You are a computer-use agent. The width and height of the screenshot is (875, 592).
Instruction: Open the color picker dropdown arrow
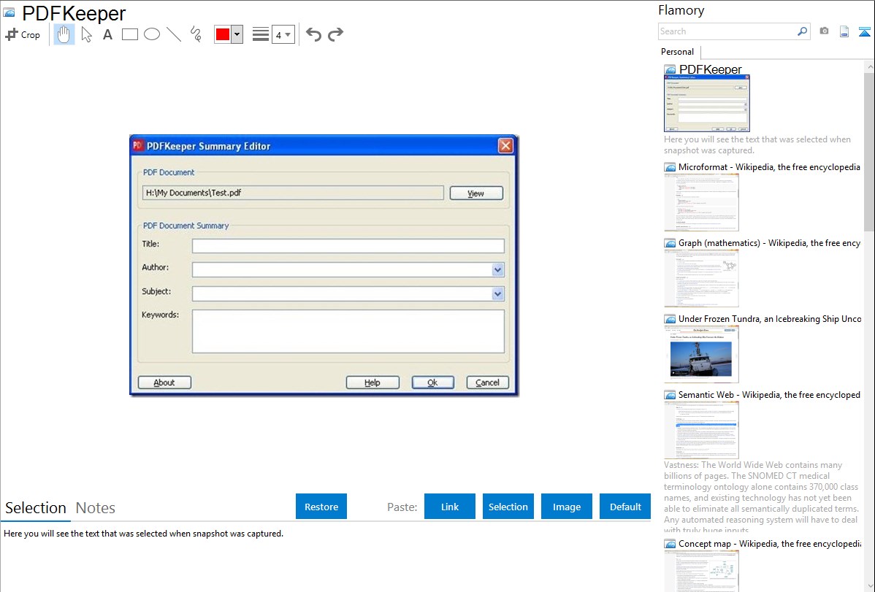click(x=237, y=34)
